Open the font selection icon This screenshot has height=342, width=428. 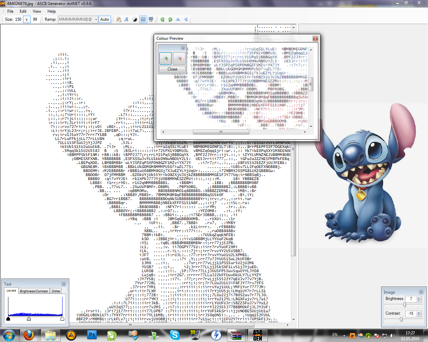(126, 19)
